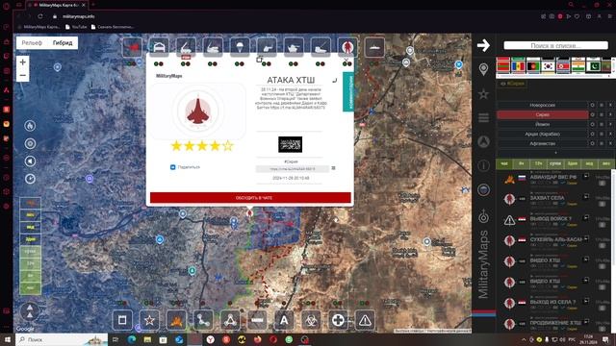Select the сутки time filter tab

555,163
